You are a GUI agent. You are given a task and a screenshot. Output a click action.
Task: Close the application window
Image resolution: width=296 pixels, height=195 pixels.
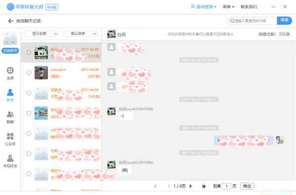click(285, 7)
